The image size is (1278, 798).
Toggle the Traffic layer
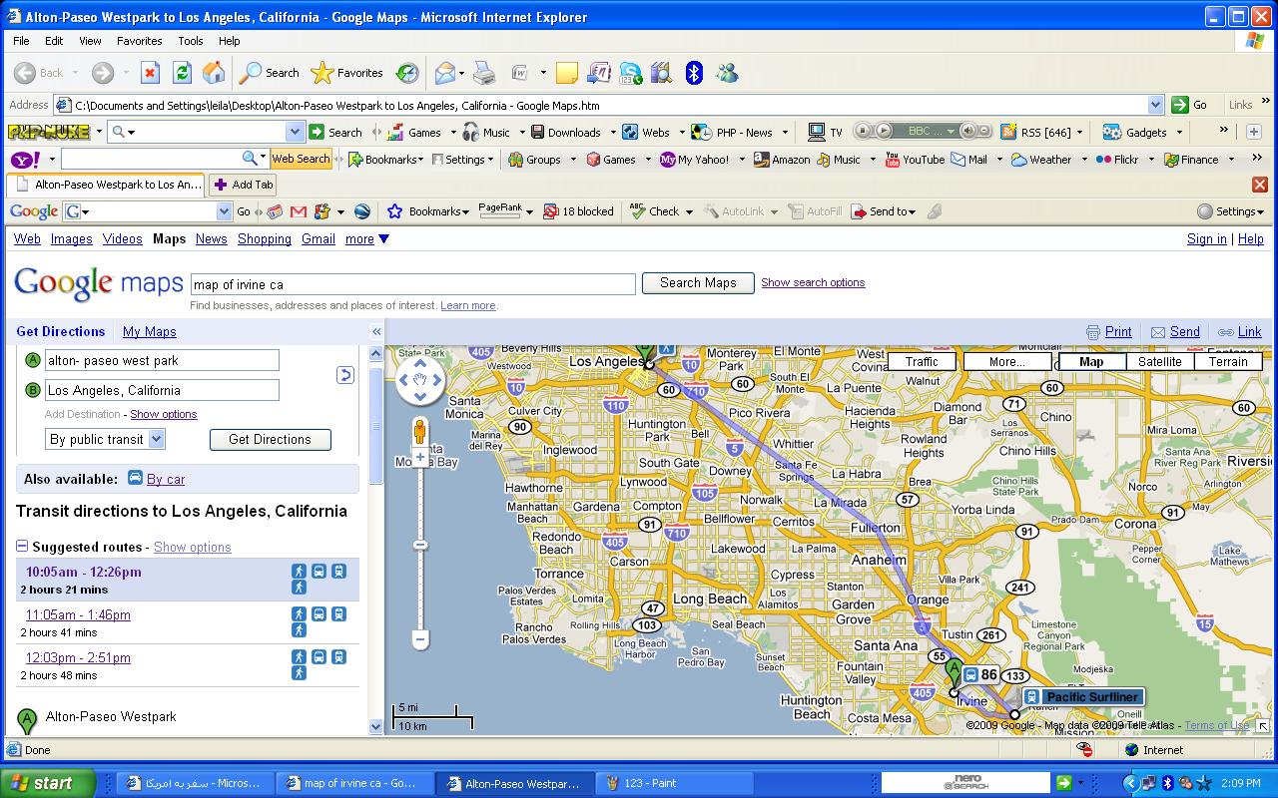pyautogui.click(x=922, y=362)
